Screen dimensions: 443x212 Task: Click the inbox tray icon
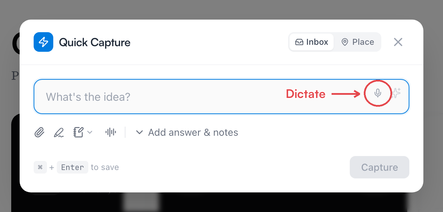[x=299, y=42]
